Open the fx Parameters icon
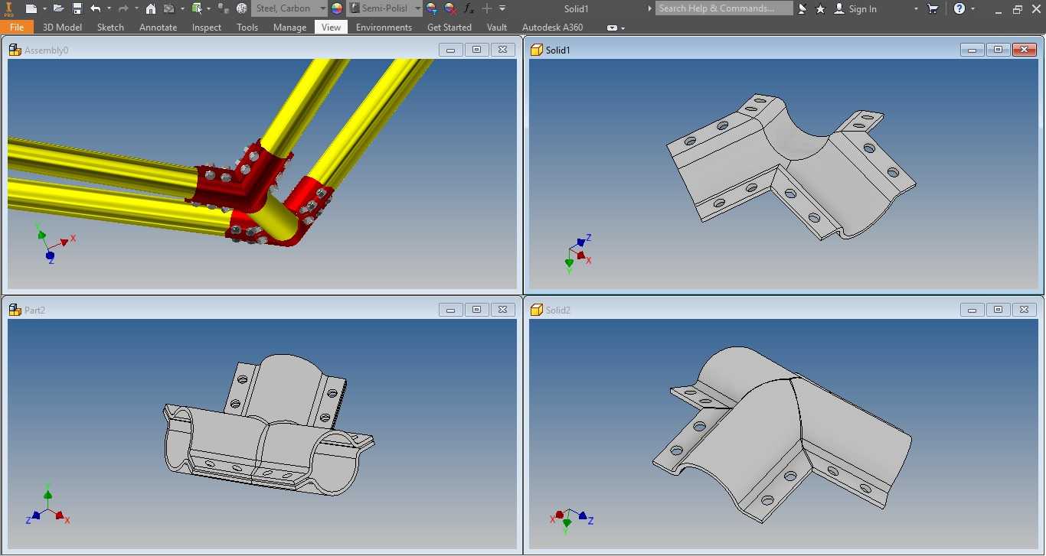Image resolution: width=1046 pixels, height=556 pixels. pos(469,8)
